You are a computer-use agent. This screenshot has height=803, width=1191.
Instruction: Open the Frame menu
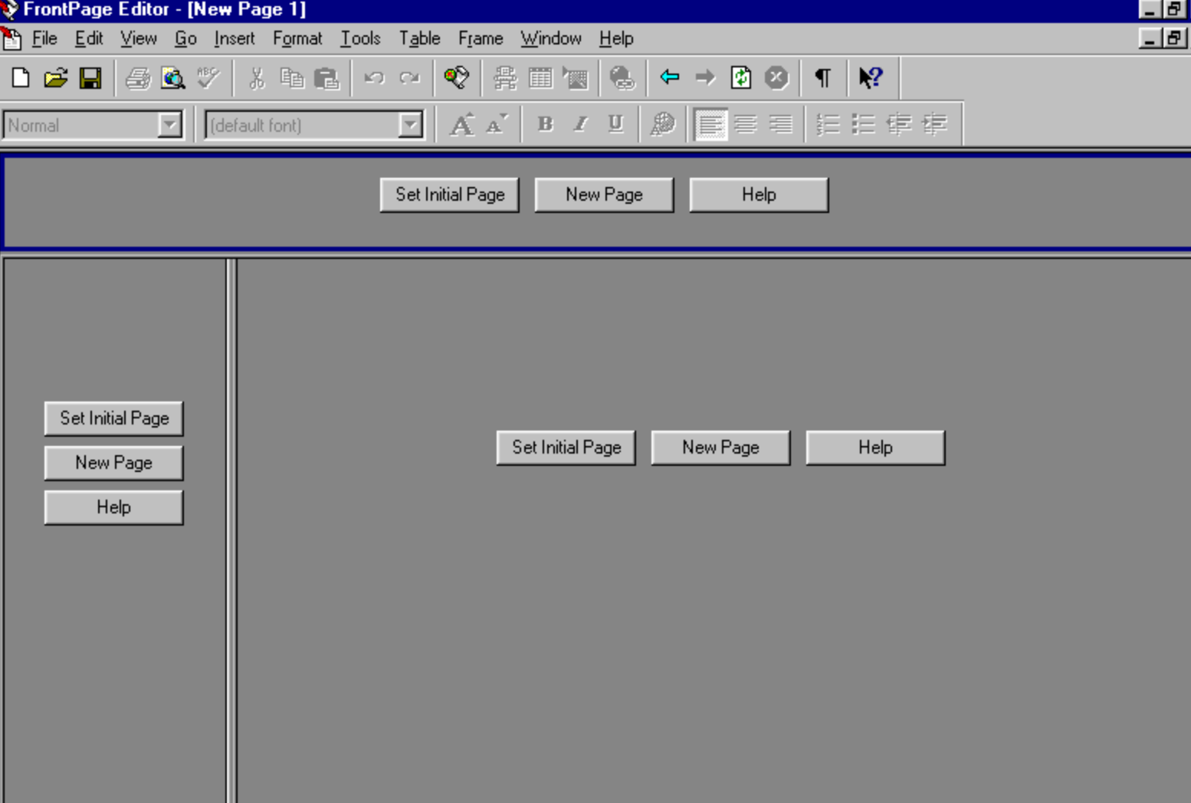[481, 38]
